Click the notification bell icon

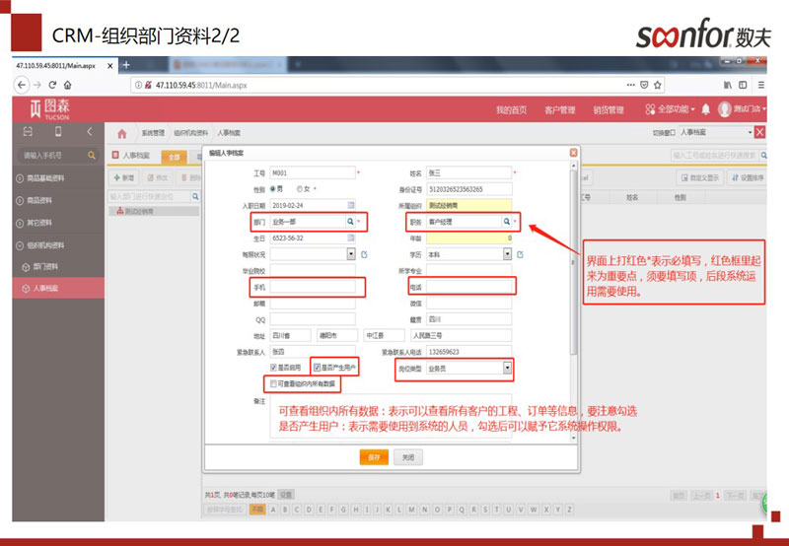click(x=705, y=108)
